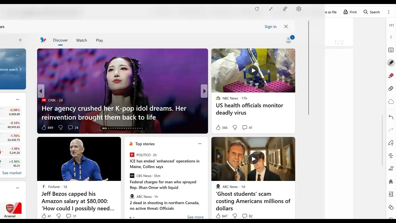The height and width of the screenshot is (223, 396).
Task: Like the NBC News virus story
Action: tap(218, 128)
